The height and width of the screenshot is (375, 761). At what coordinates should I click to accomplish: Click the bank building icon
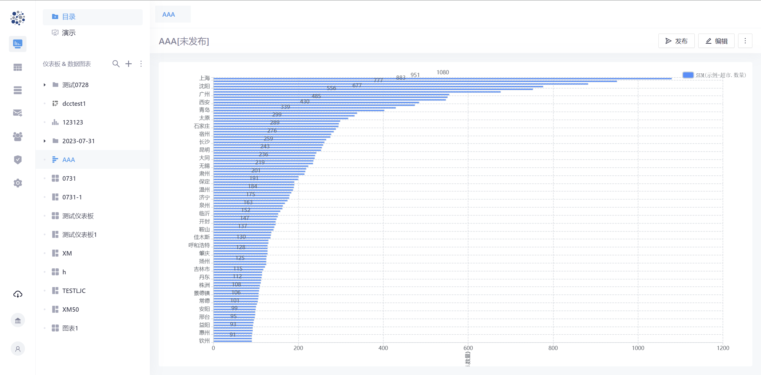point(18,320)
